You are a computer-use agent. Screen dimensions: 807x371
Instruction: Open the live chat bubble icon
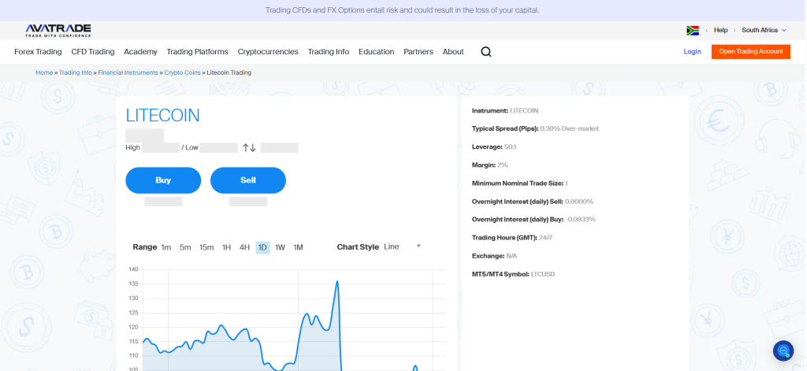point(783,351)
